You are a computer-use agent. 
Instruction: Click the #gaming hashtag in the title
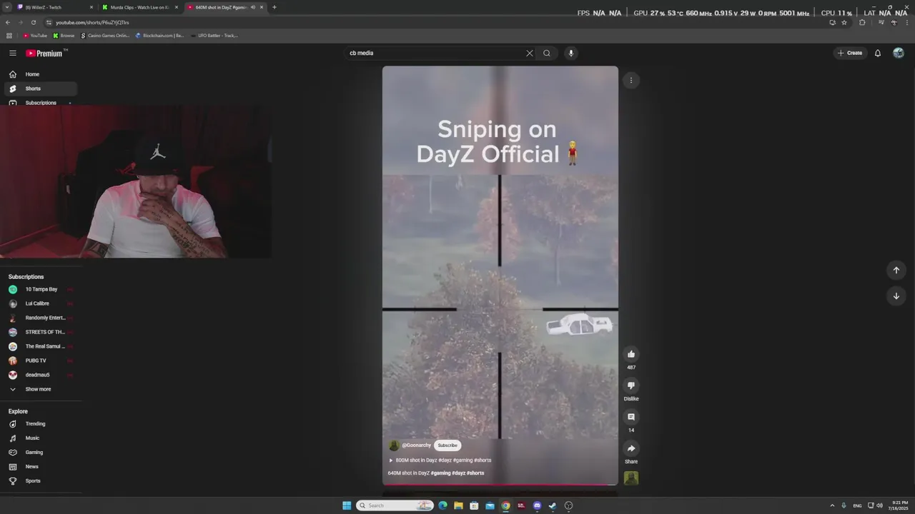(x=440, y=473)
